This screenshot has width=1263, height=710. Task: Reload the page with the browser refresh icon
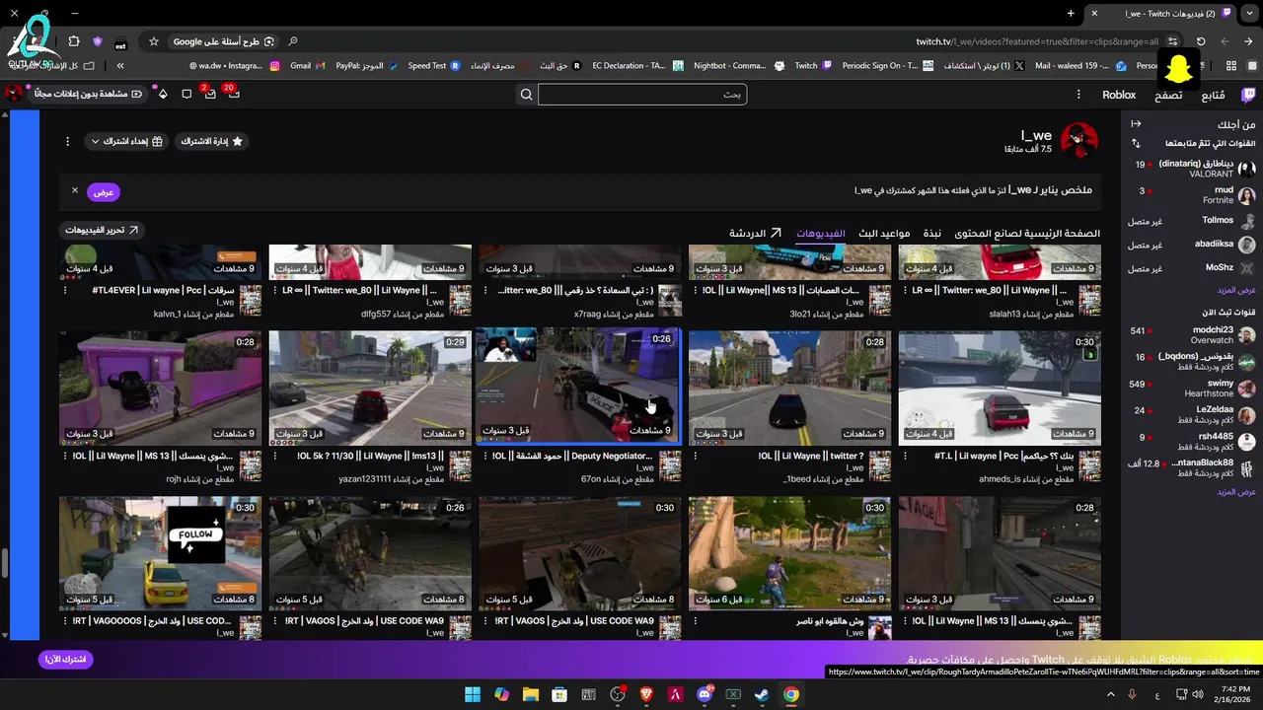tap(1201, 41)
